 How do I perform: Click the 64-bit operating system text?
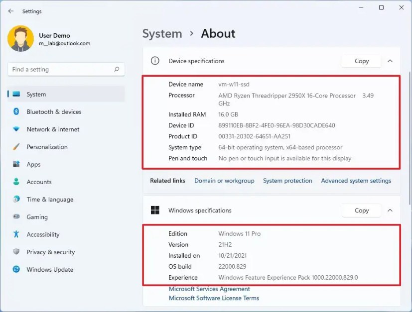(280, 147)
